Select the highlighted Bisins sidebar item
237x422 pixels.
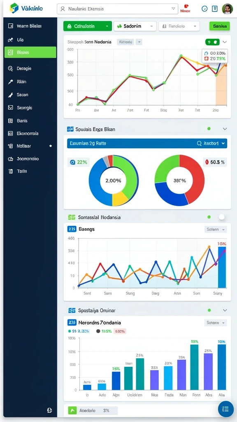coord(30,52)
